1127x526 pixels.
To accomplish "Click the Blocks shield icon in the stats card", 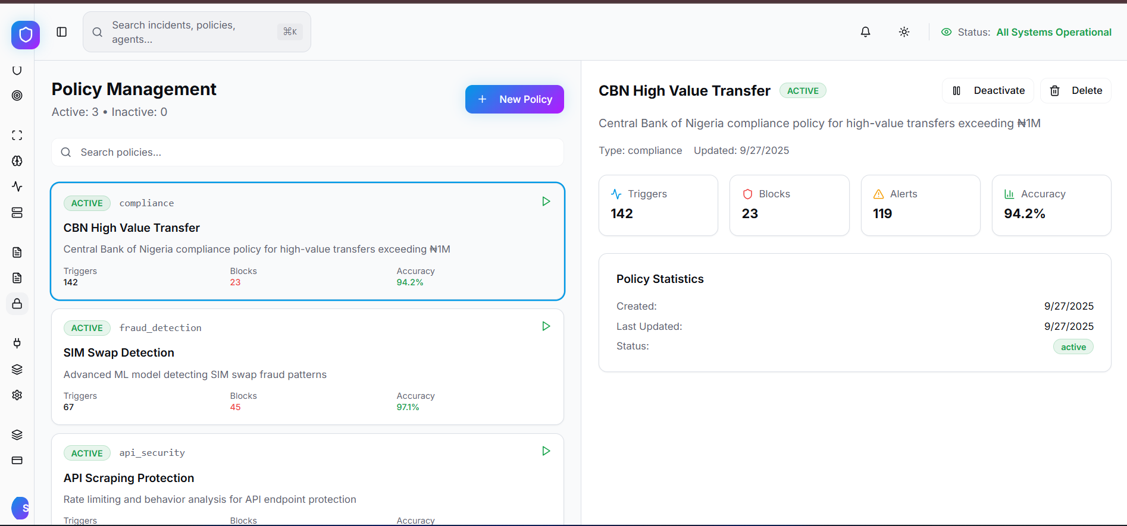I will pos(748,194).
